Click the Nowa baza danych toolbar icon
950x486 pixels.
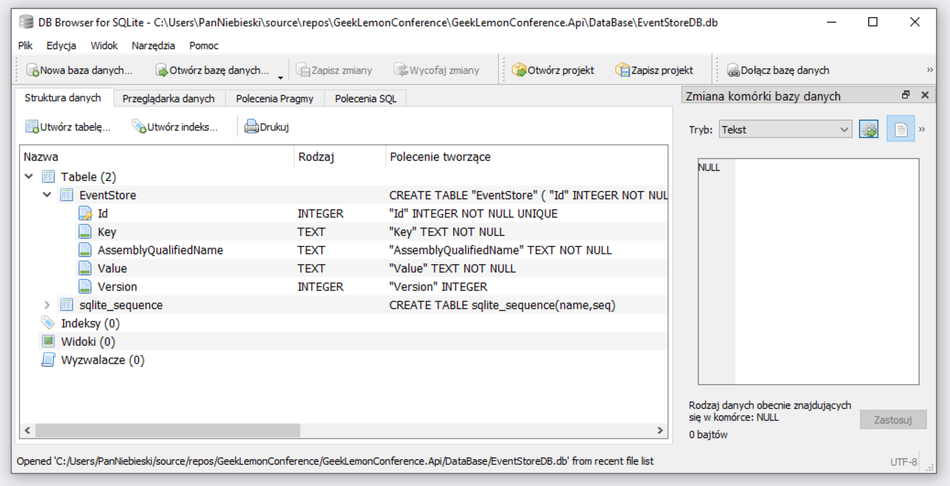(33, 70)
